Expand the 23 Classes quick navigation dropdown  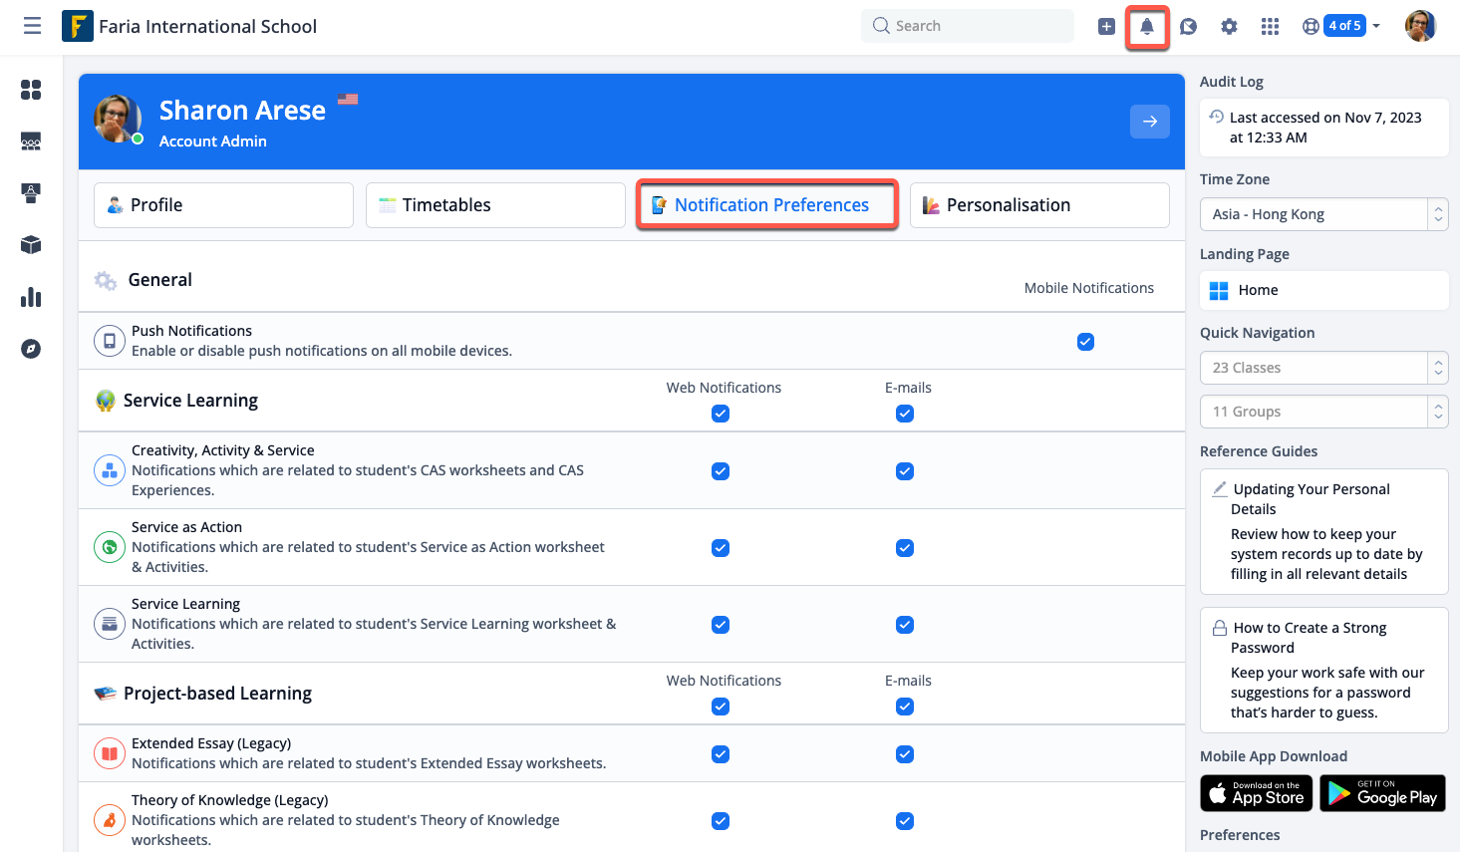(x=1323, y=368)
